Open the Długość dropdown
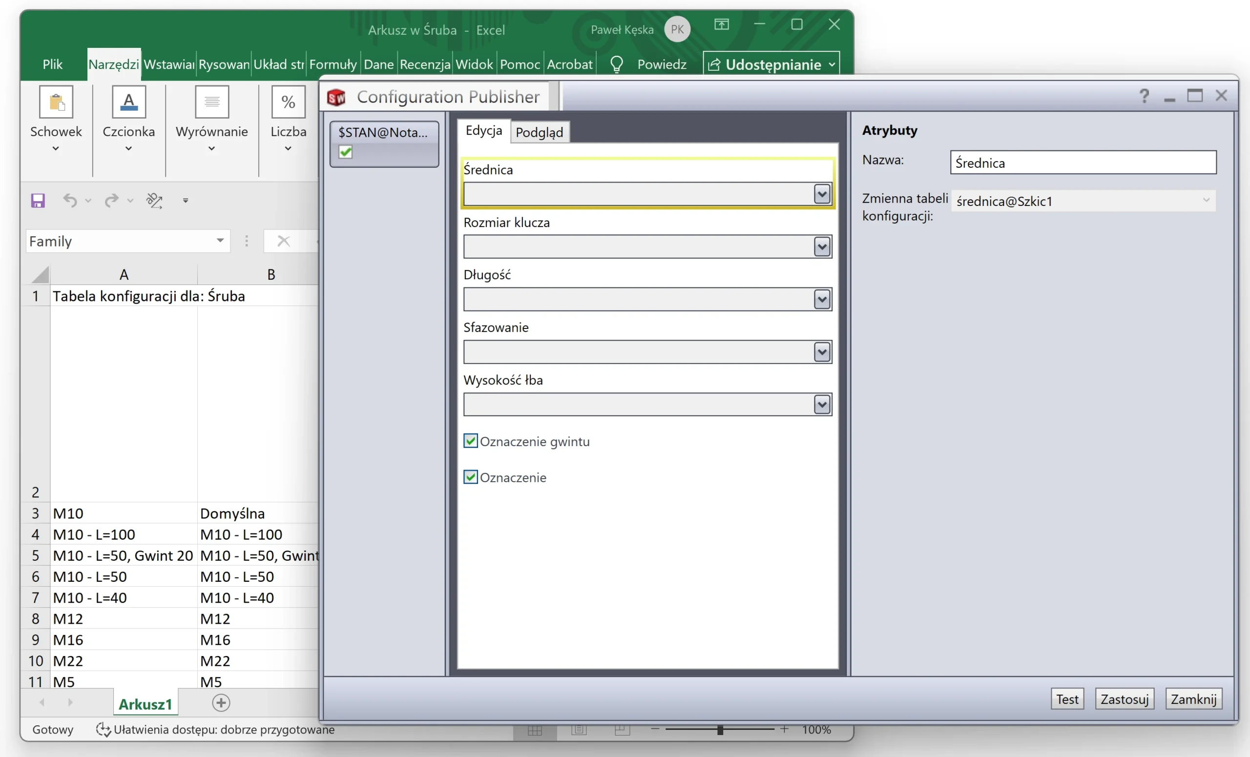 click(x=822, y=299)
